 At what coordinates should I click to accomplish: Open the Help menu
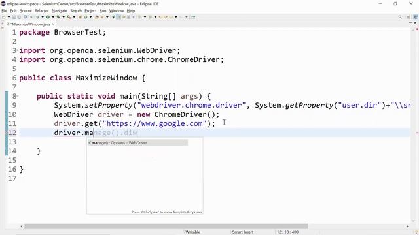[131, 11]
